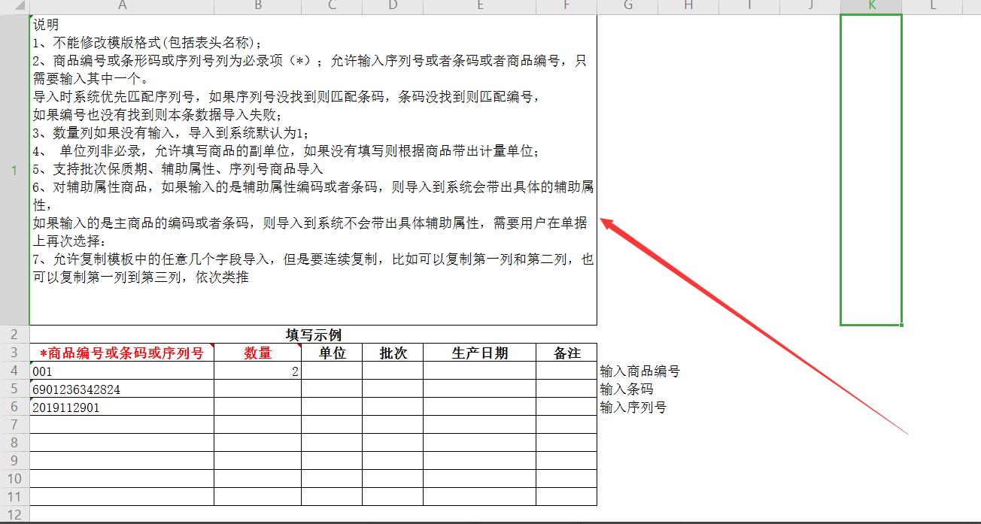The height and width of the screenshot is (524, 981).
Task: Select column E header
Action: [480, 6]
